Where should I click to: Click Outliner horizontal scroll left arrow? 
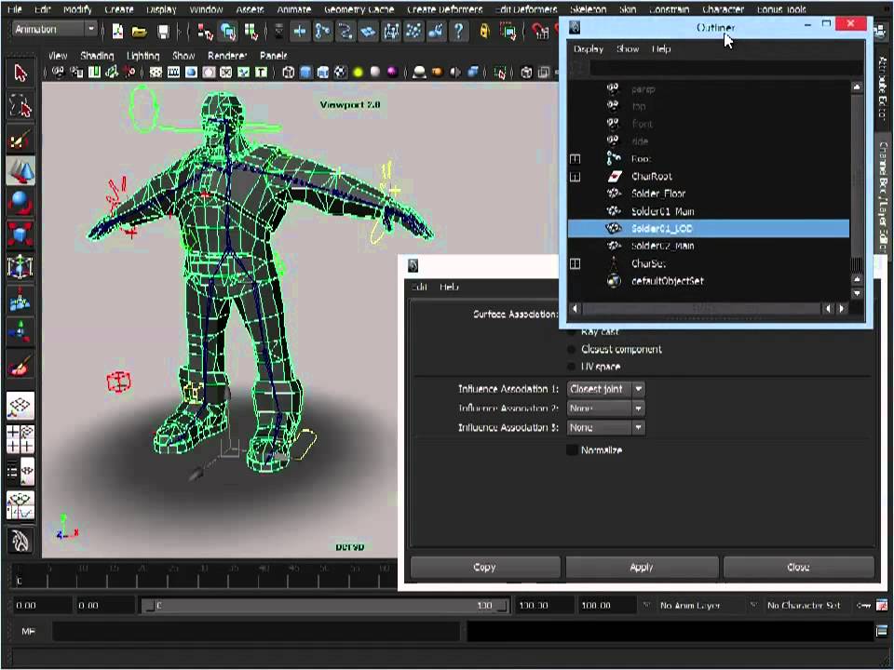(575, 309)
